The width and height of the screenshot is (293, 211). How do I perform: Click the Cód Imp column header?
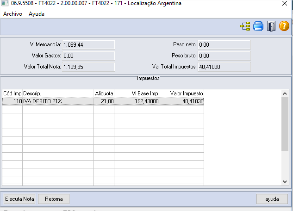click(12, 93)
